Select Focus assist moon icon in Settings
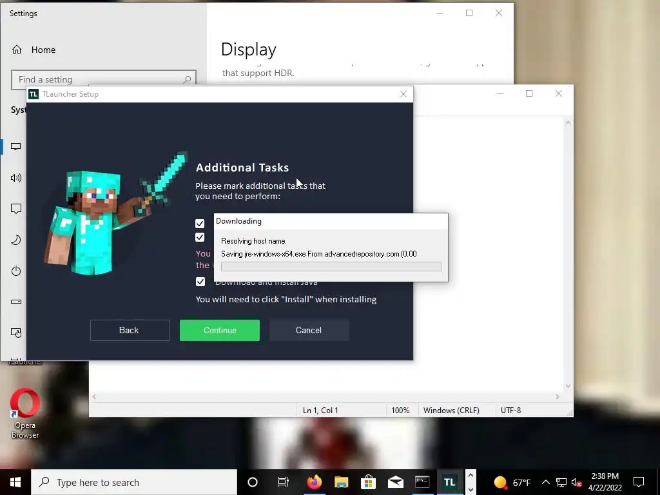The height and width of the screenshot is (495, 660). (16, 240)
